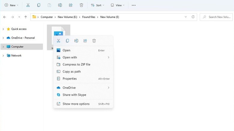Viewport: 234px width, 131px height.
Task: Expand the Quick access tree node
Action: pyautogui.click(x=3, y=29)
